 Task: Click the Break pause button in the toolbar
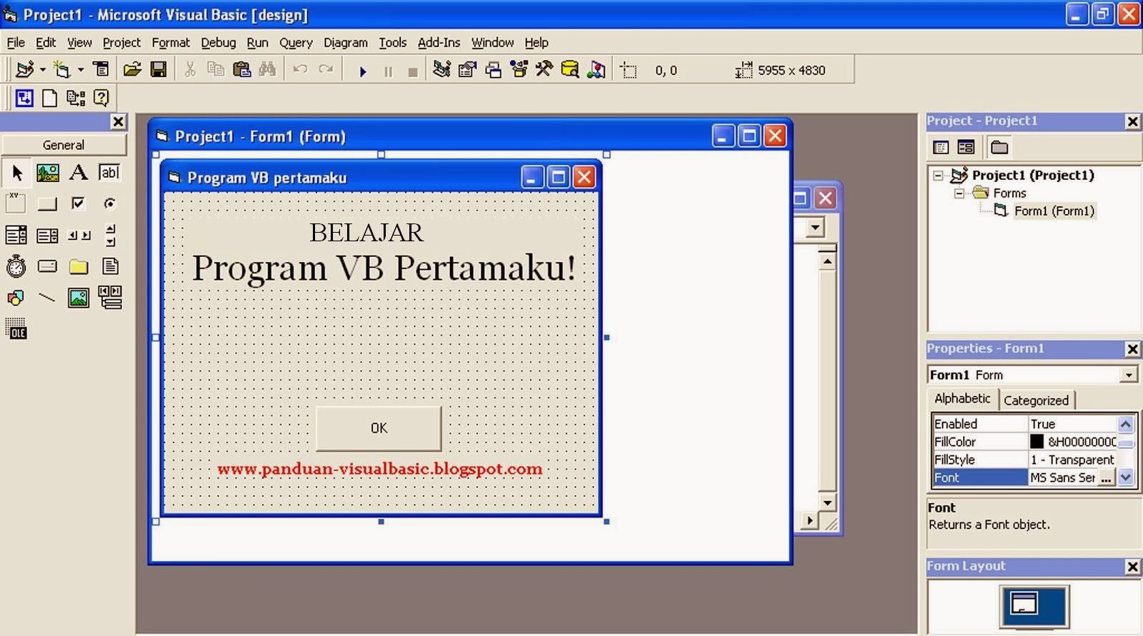(389, 71)
